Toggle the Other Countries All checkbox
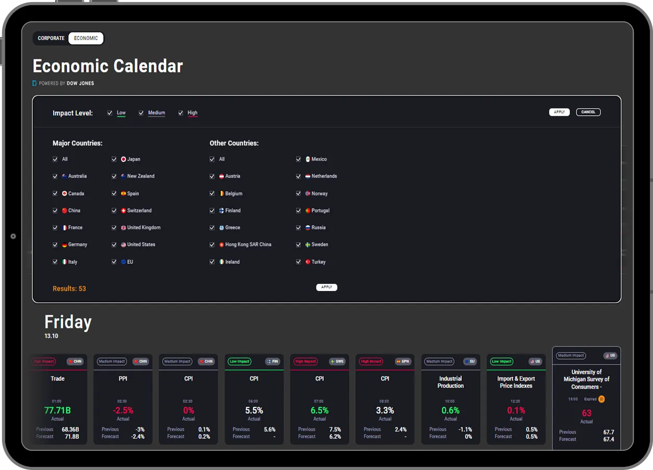653x470 pixels. coord(212,159)
